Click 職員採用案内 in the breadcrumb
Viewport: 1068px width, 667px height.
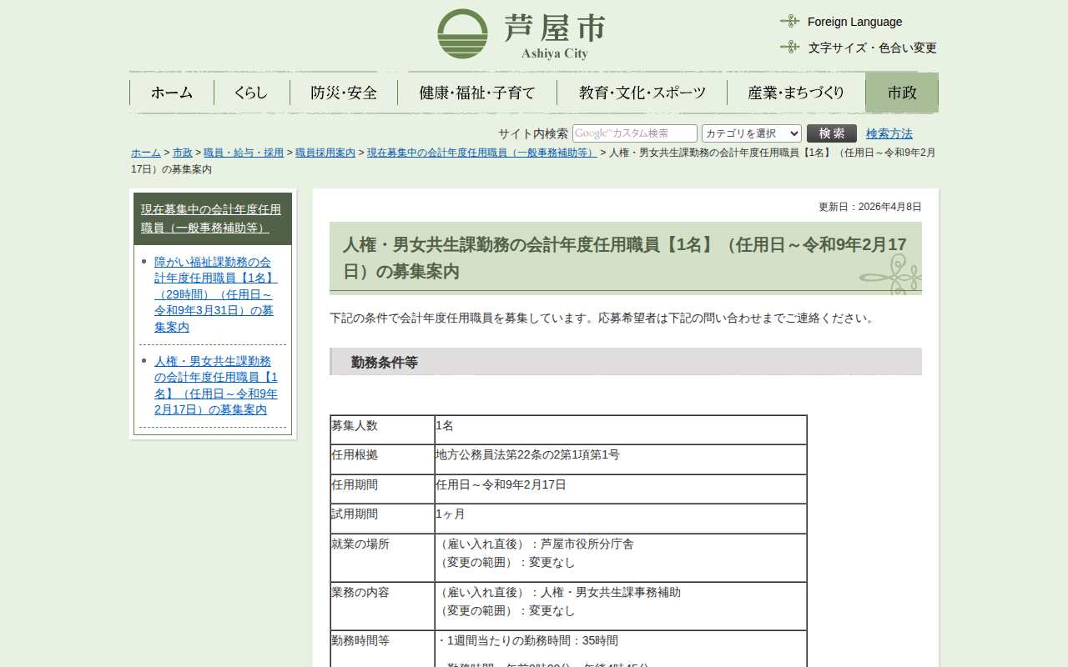coord(325,153)
